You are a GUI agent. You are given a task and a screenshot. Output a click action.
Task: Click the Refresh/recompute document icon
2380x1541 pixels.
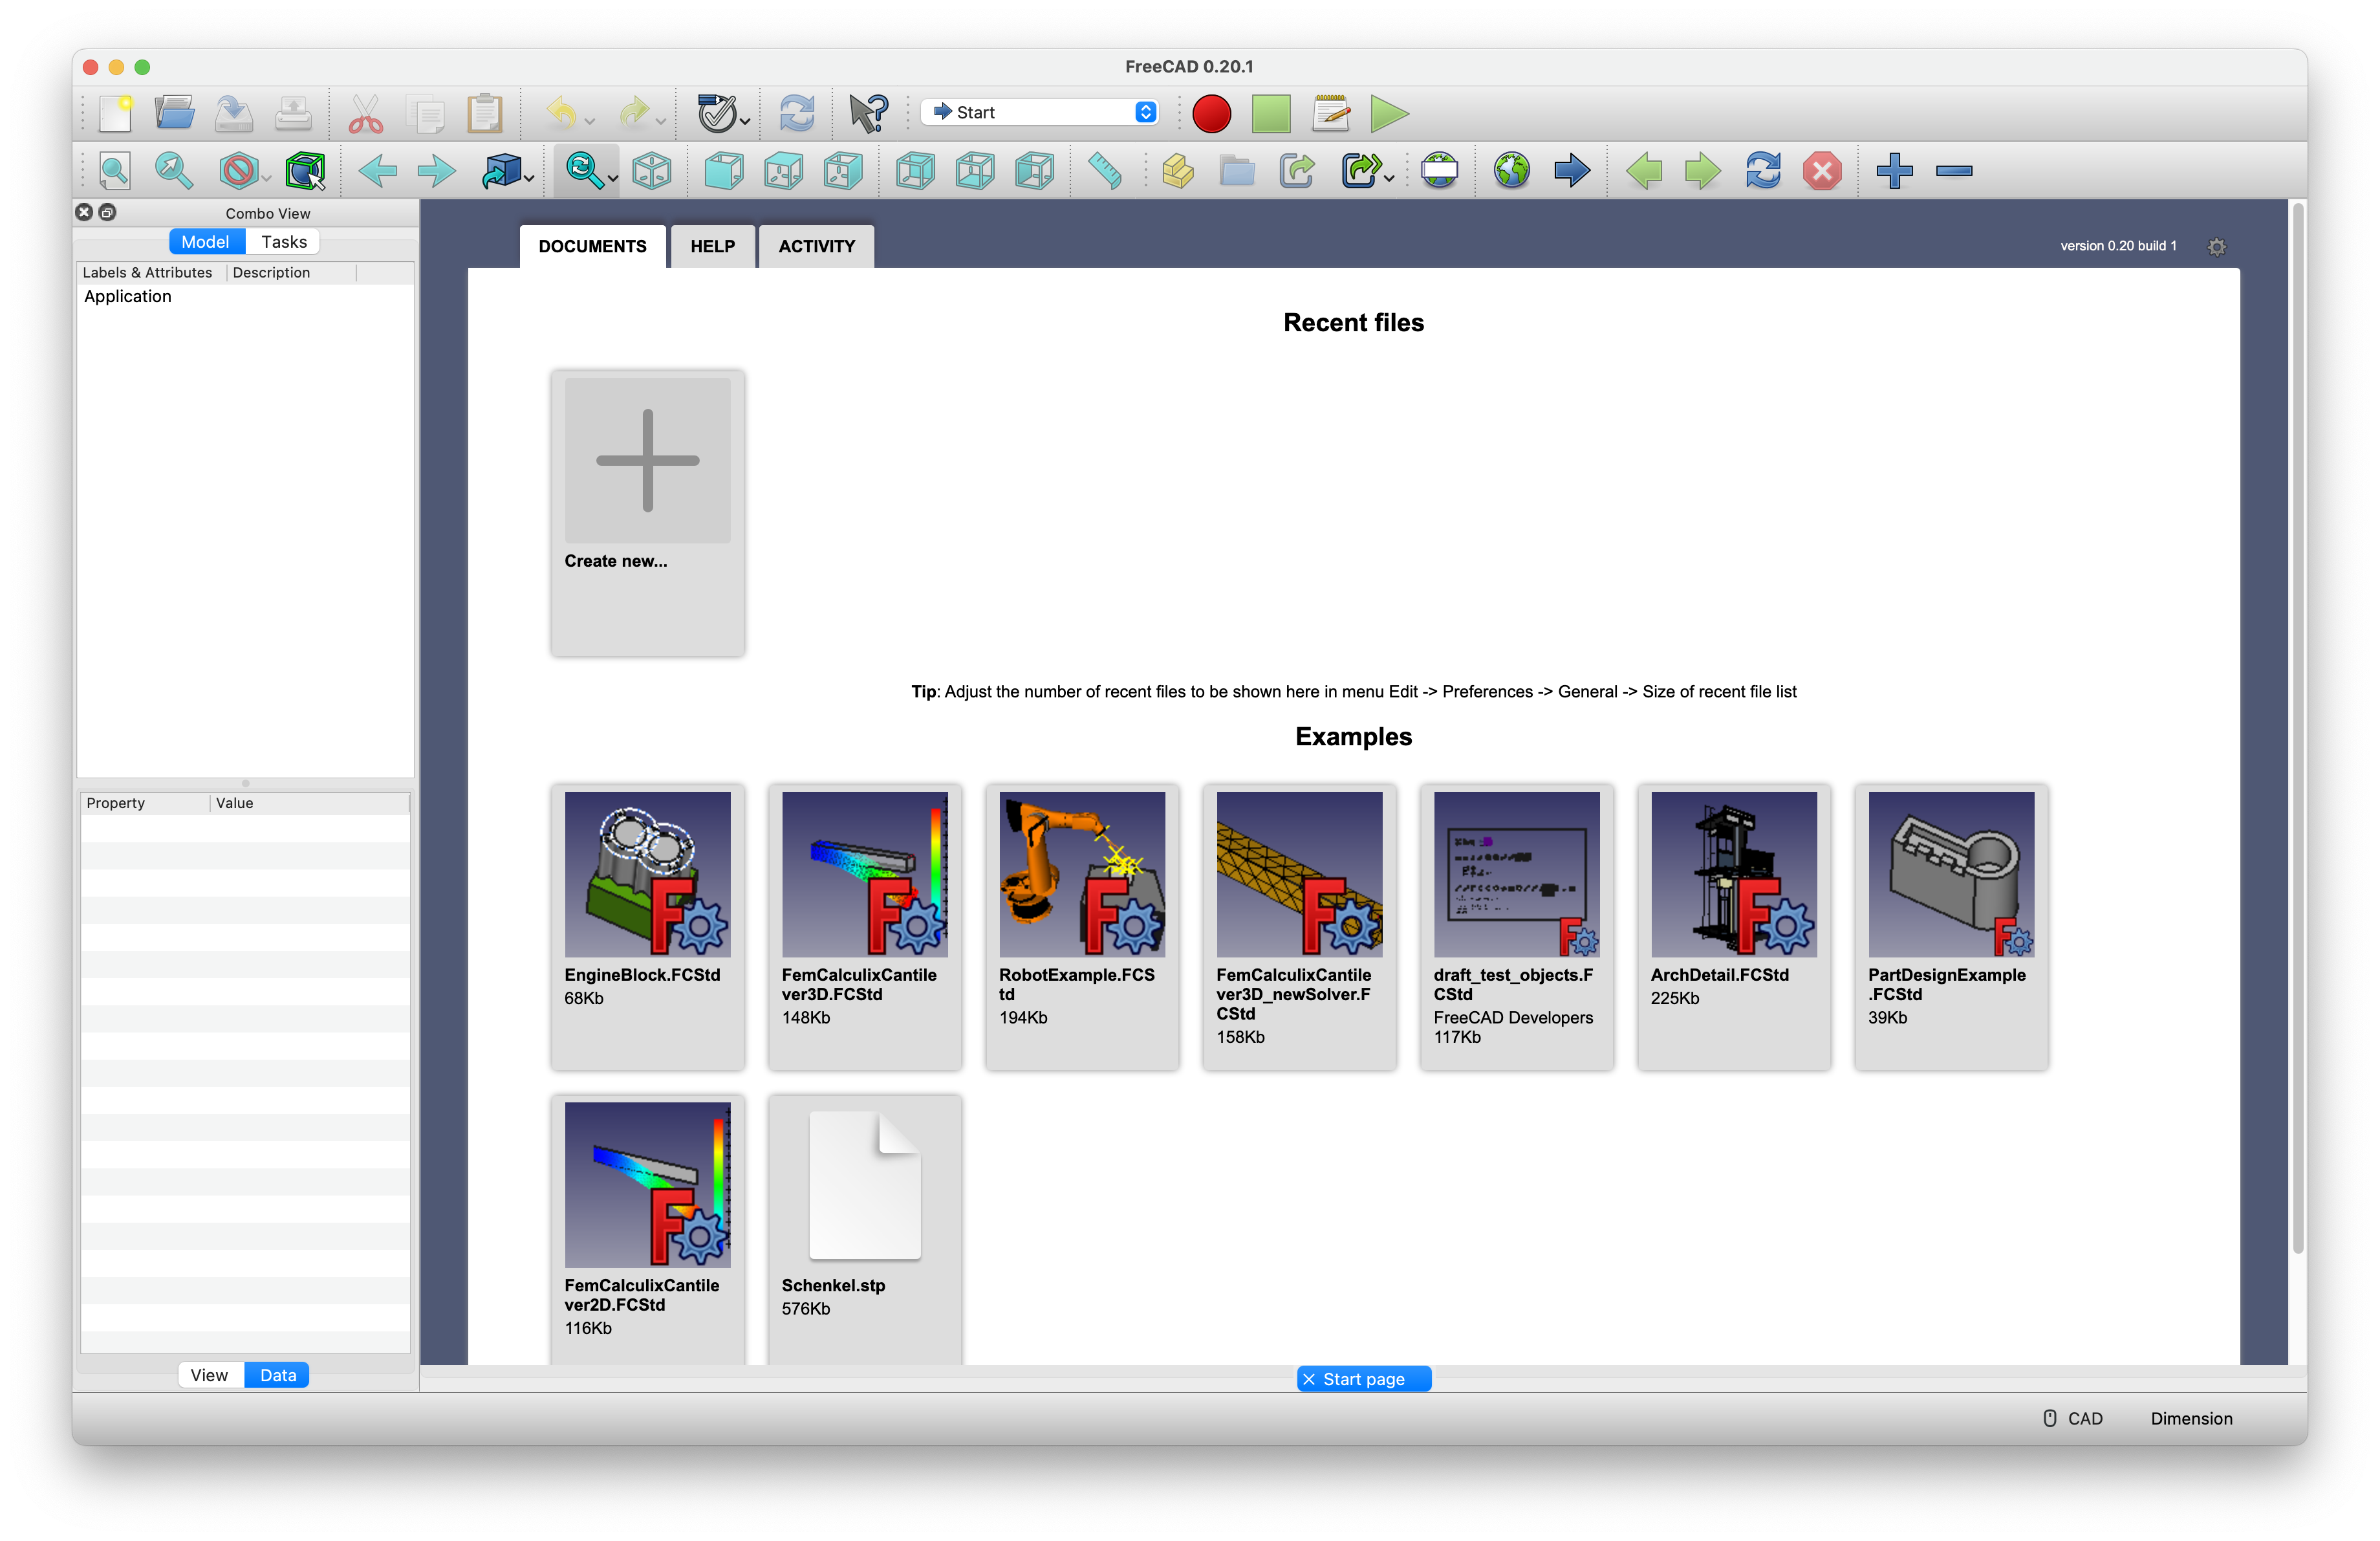pyautogui.click(x=796, y=113)
